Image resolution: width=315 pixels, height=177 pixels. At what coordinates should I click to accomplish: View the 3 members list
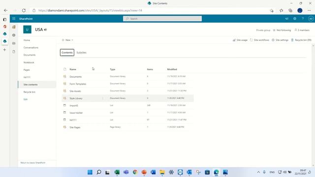pyautogui.click(x=302, y=30)
